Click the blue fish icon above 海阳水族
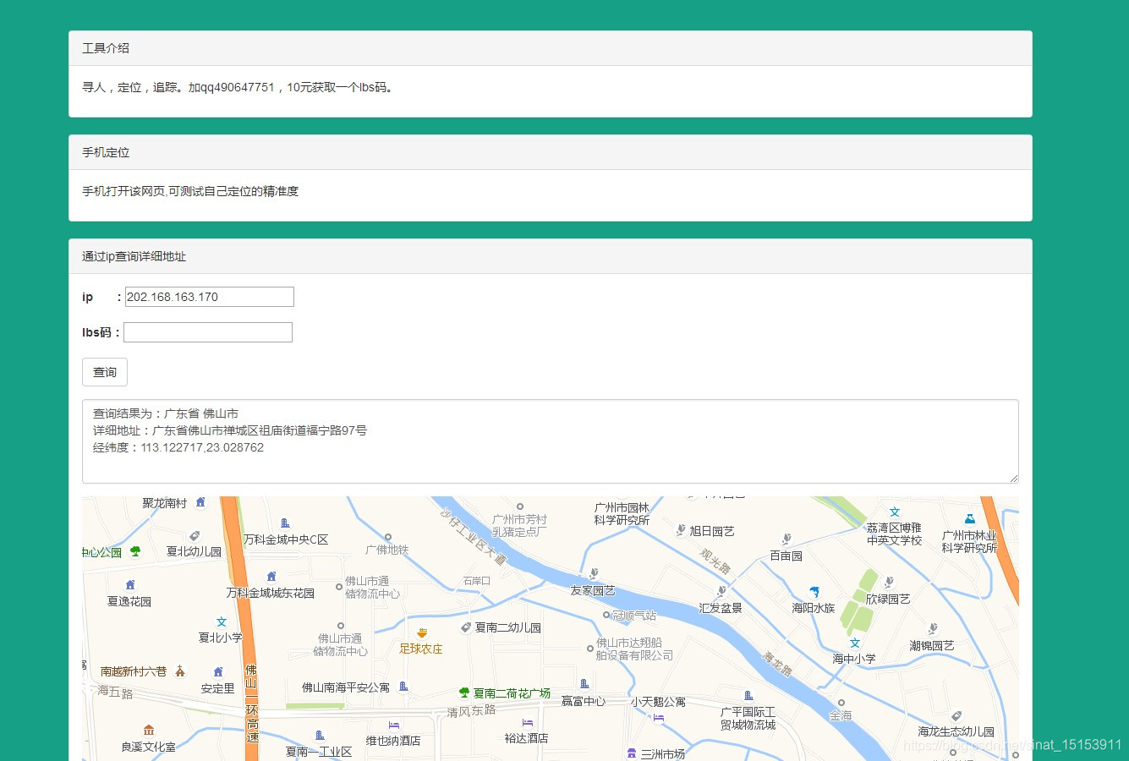Screen dimensions: 1129x761 coord(814,592)
